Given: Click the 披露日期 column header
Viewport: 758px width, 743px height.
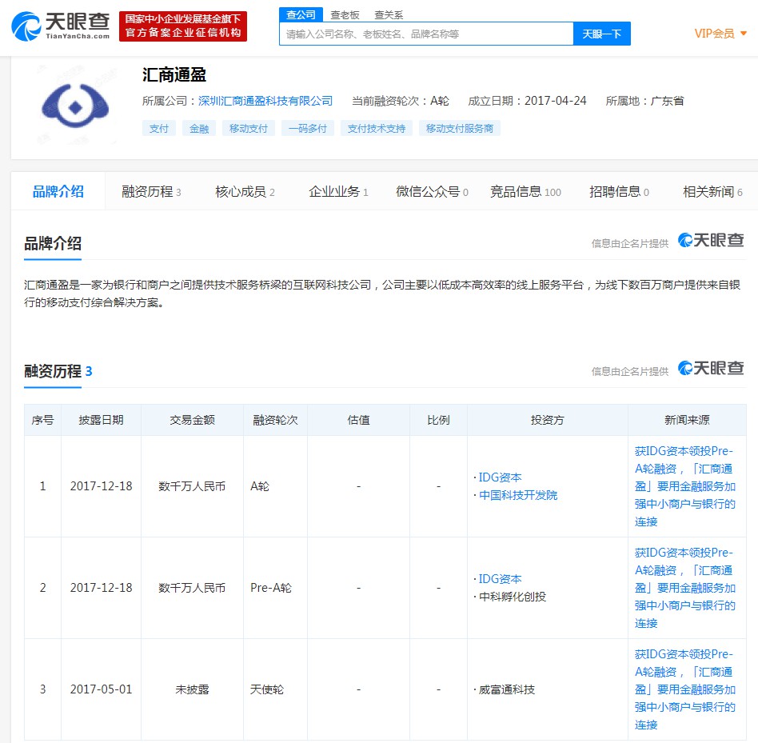Looking at the screenshot, I should (x=101, y=420).
